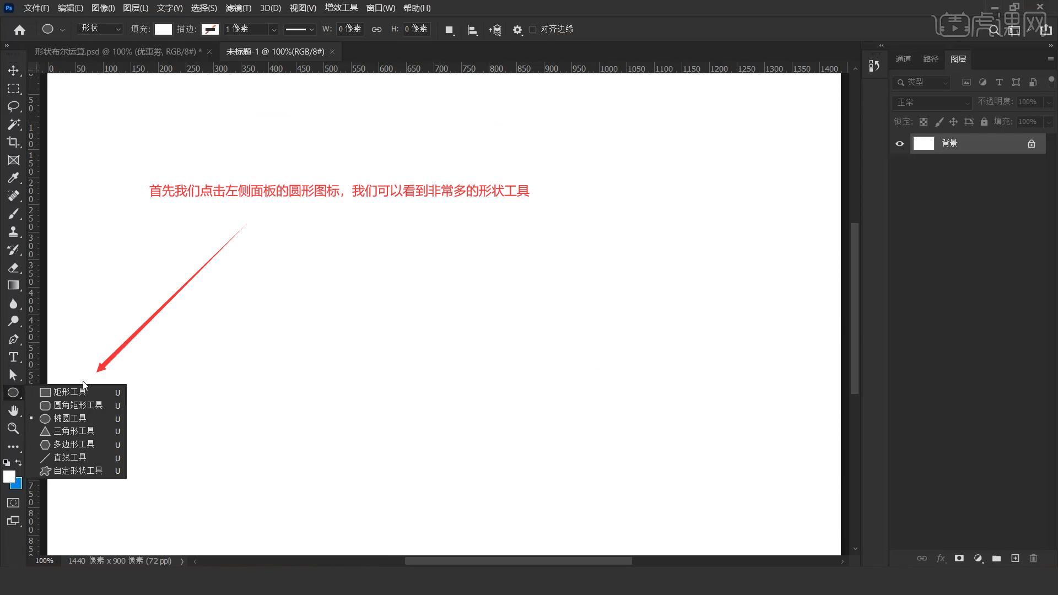Select the Dodge tool
Screen dimensions: 1058x595
[13, 321]
